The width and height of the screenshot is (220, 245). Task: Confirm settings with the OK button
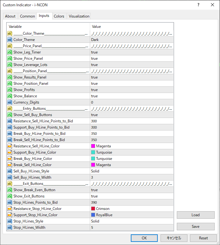coord(144,238)
